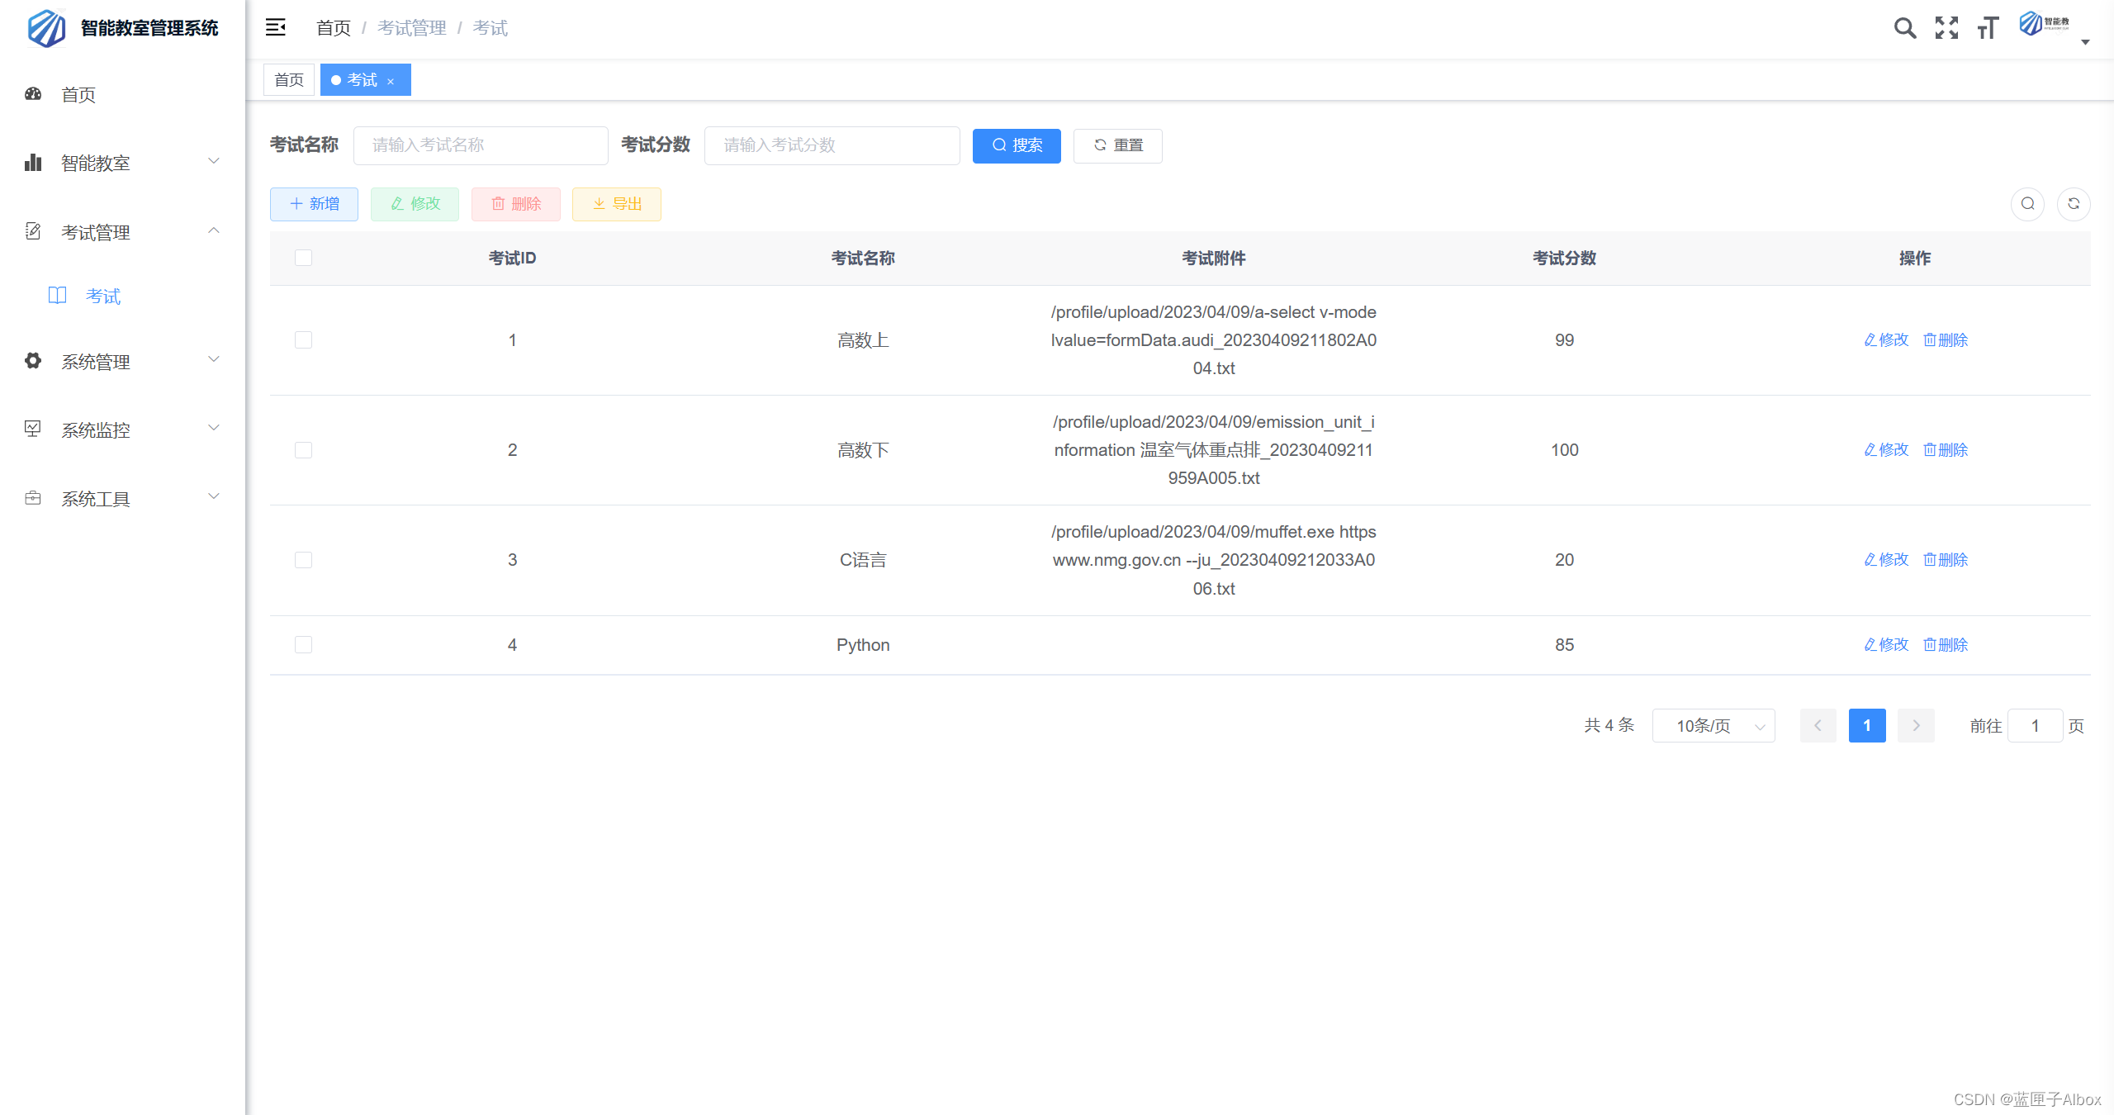Click the 删除 (Delete) icon button
This screenshot has height=1115, width=2114.
click(517, 206)
